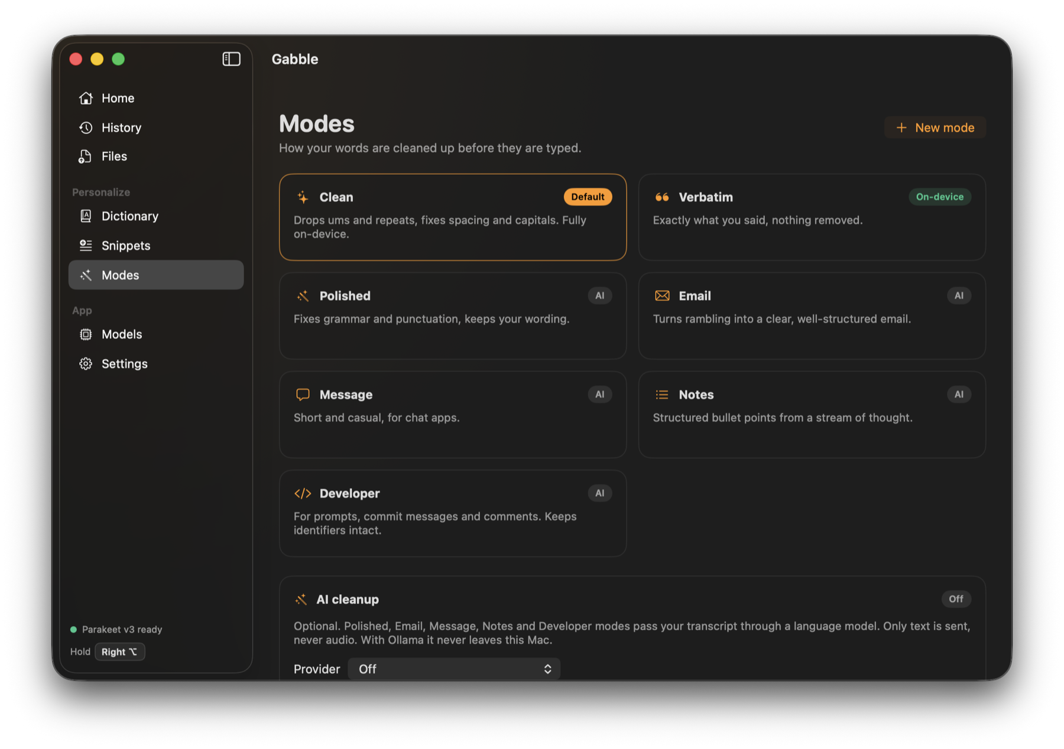The width and height of the screenshot is (1064, 749).
Task: Click the wand icon beside AI cleanup
Action: coord(301,600)
